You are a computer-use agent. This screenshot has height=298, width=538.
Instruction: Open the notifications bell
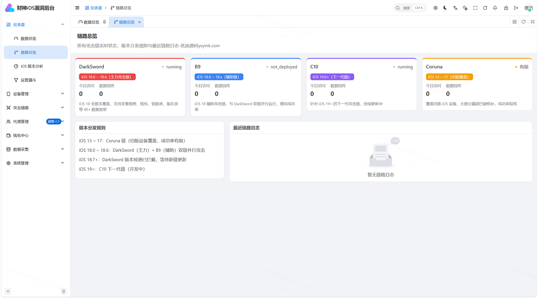pyautogui.click(x=495, y=8)
